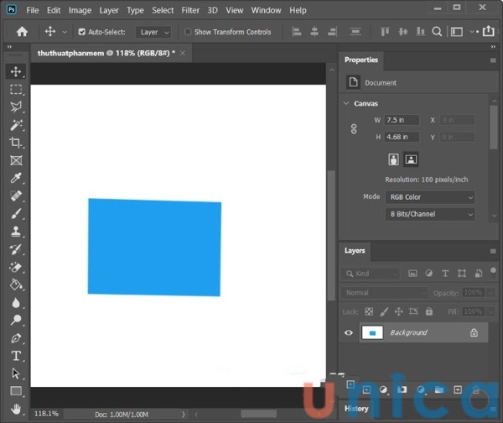Select the Rectangular Marquee tool
This screenshot has height=423, width=503.
16,89
